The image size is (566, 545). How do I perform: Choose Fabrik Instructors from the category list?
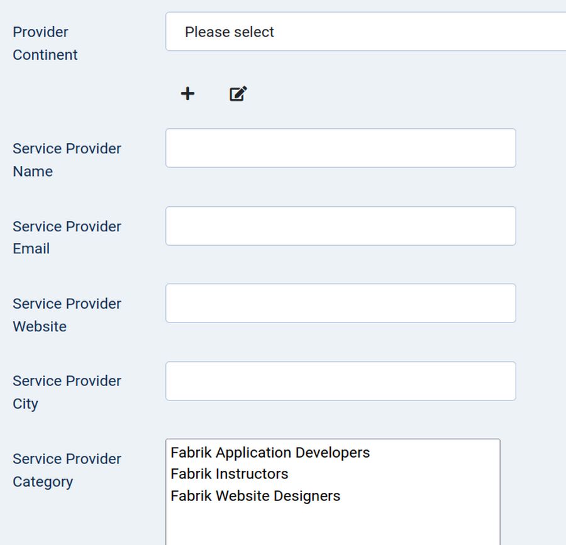pos(230,474)
